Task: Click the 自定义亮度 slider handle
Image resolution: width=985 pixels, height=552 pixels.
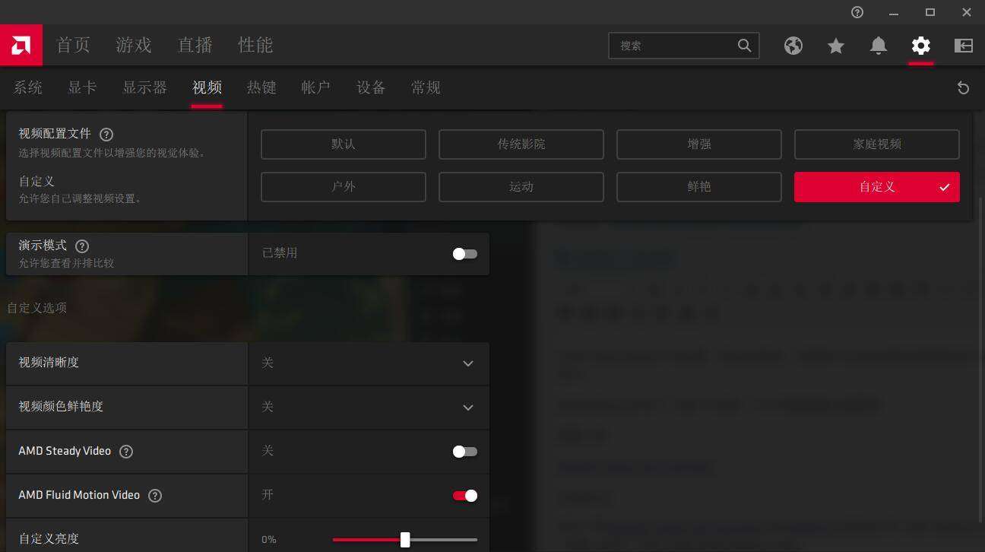Action: pyautogui.click(x=405, y=540)
